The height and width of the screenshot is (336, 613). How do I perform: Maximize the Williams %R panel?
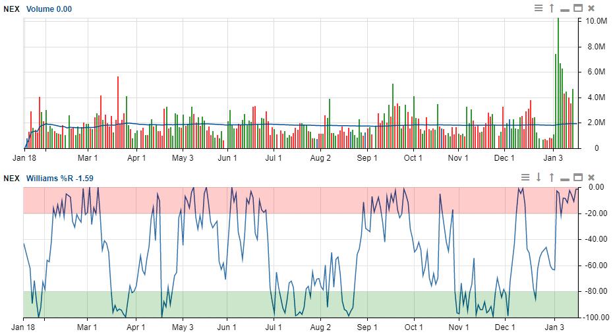tap(578, 177)
